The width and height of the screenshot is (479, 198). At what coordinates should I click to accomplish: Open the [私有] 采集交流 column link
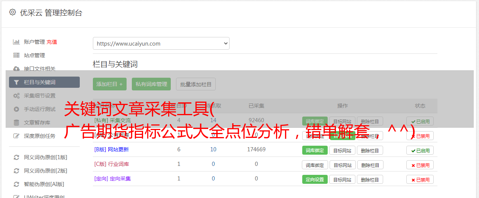pyautogui.click(x=113, y=120)
